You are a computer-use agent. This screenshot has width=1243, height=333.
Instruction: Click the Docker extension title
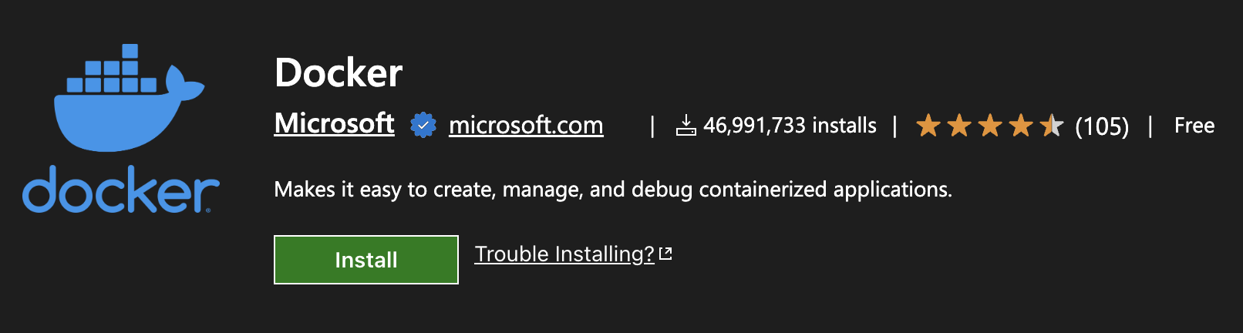[x=339, y=73]
